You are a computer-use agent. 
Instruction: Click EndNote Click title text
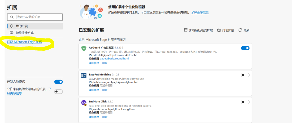click(x=98, y=101)
